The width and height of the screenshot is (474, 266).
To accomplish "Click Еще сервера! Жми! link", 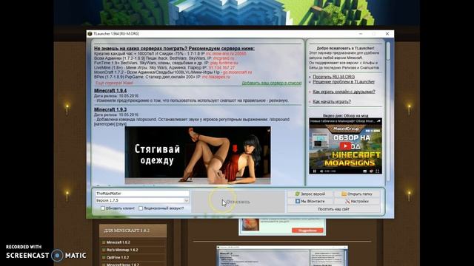I will click(x=114, y=83).
